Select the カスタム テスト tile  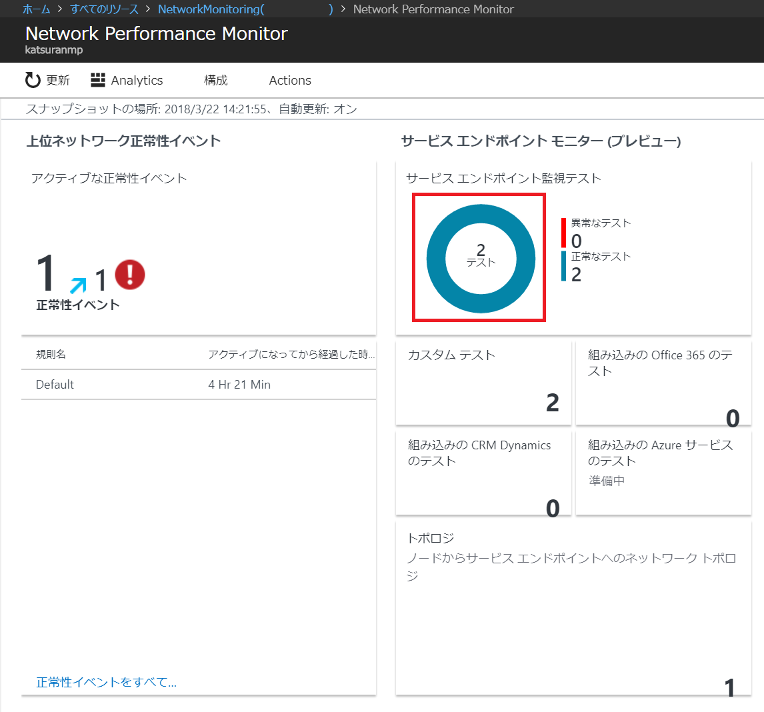(483, 383)
